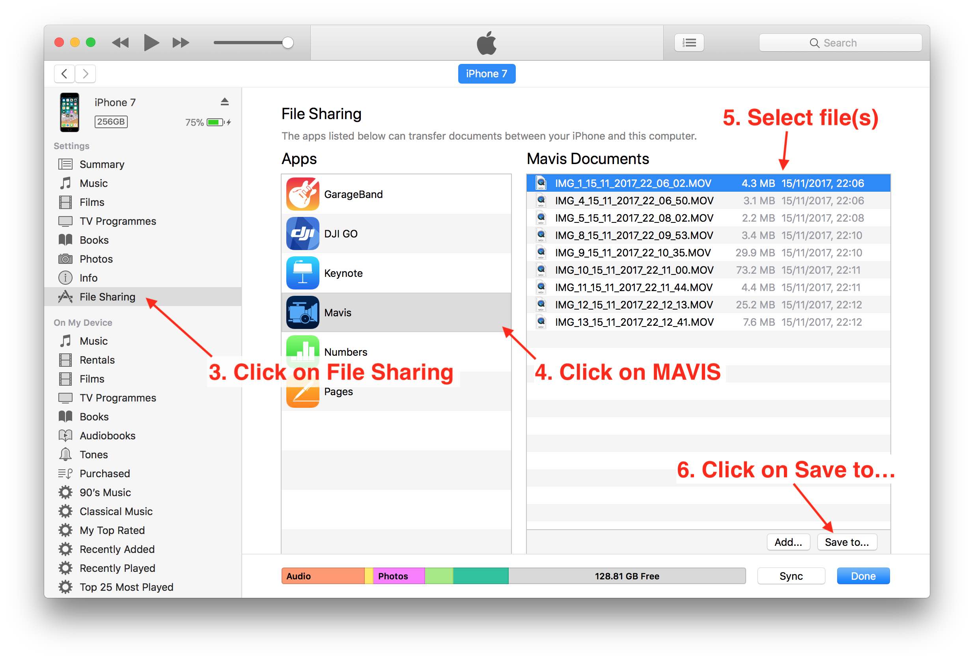Click the Done button
The image size is (974, 661).
863,576
